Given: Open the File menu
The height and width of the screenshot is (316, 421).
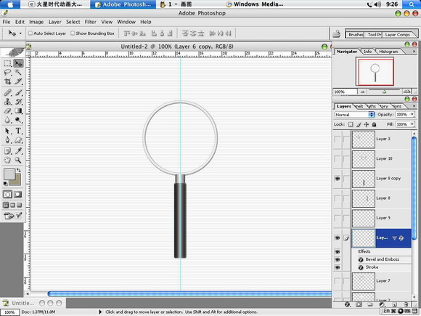Looking at the screenshot, I should pos(7,22).
